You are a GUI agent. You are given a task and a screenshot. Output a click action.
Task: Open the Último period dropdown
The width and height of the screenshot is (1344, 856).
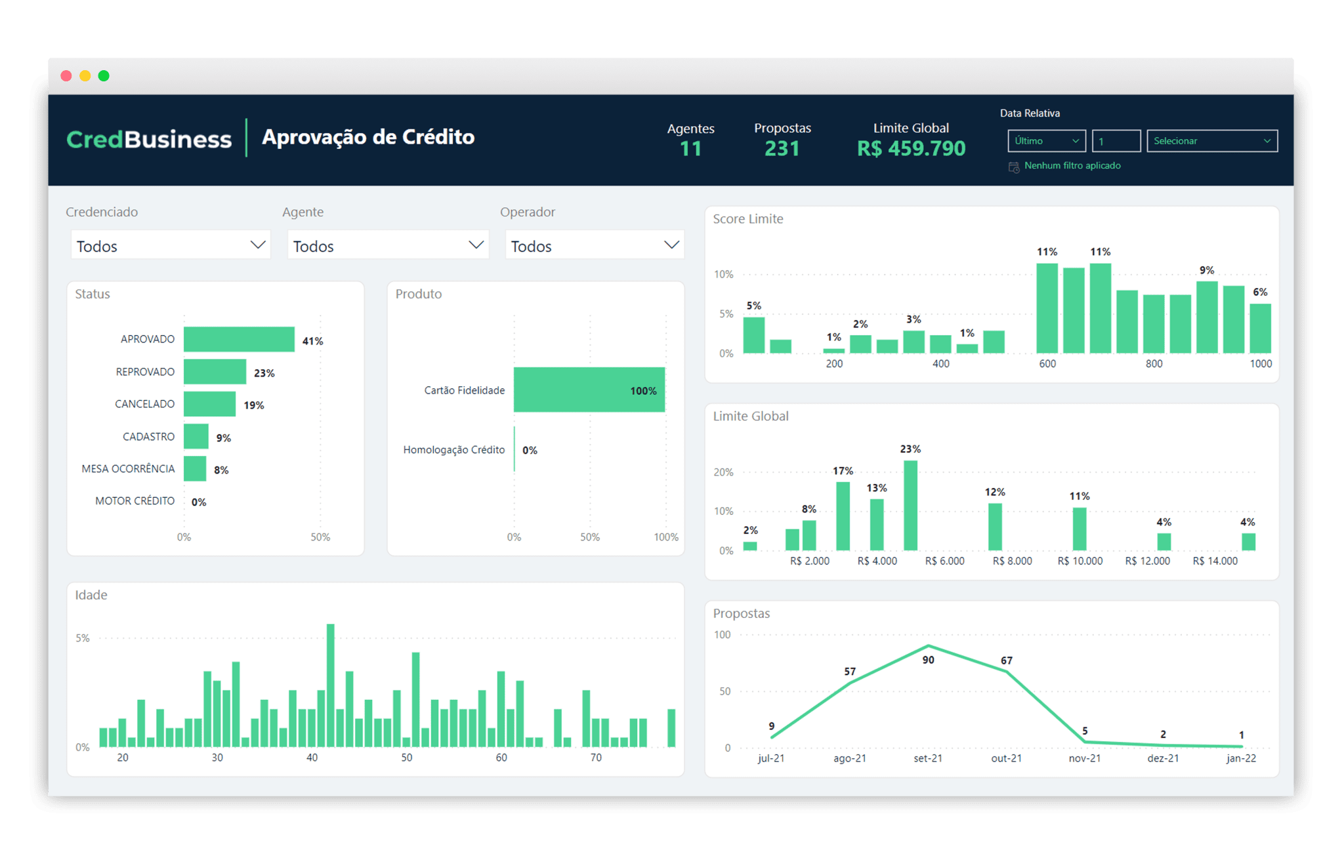1046,140
